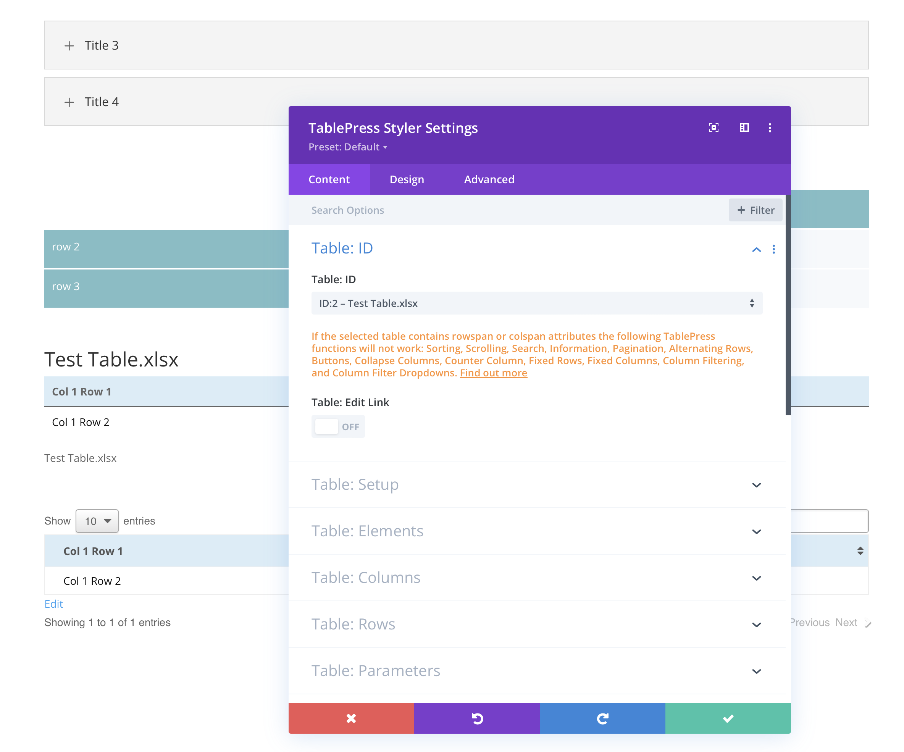Click the Test Table.xlsx heading

[x=111, y=359]
